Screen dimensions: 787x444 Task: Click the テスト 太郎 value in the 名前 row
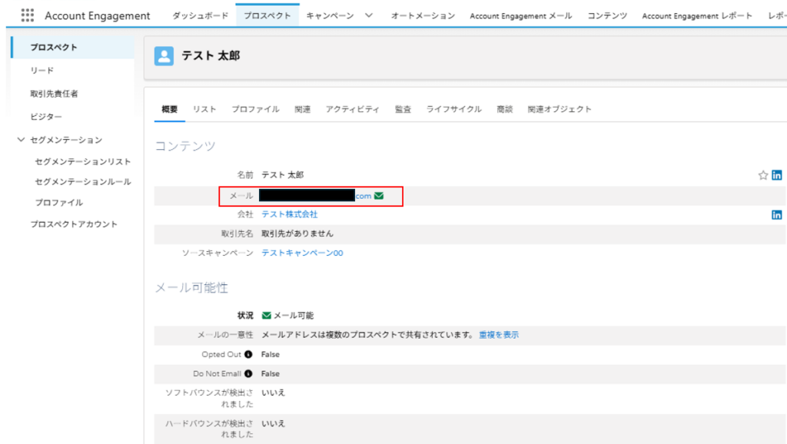click(283, 175)
